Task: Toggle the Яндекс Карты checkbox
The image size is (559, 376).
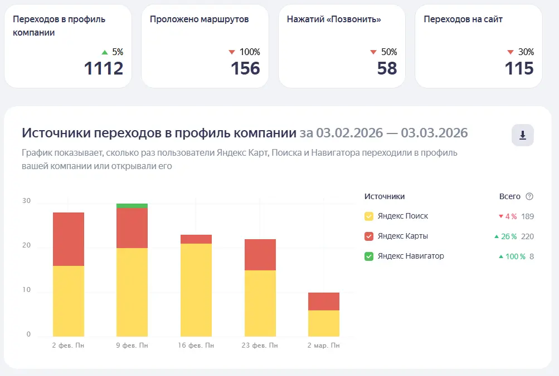Action: (x=369, y=236)
